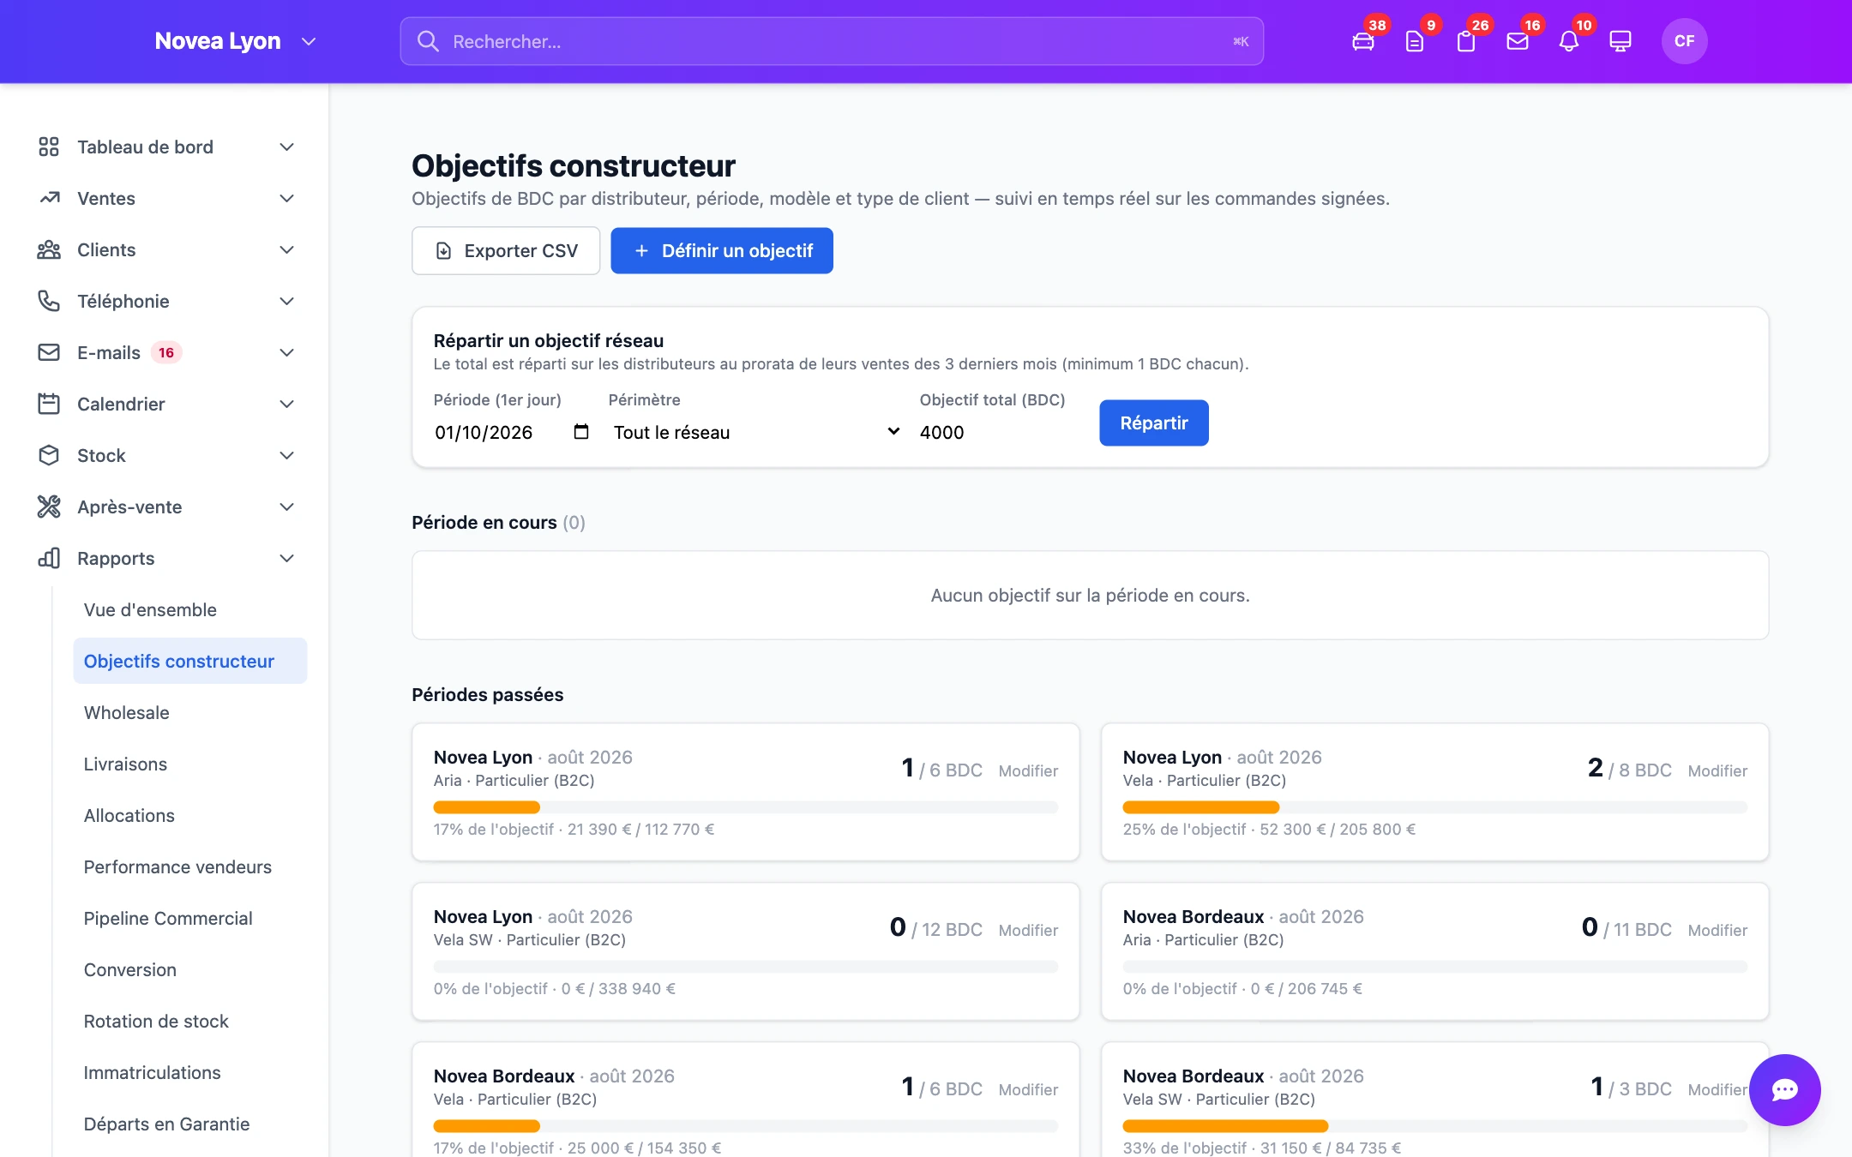Click the Répartir button

[1154, 423]
